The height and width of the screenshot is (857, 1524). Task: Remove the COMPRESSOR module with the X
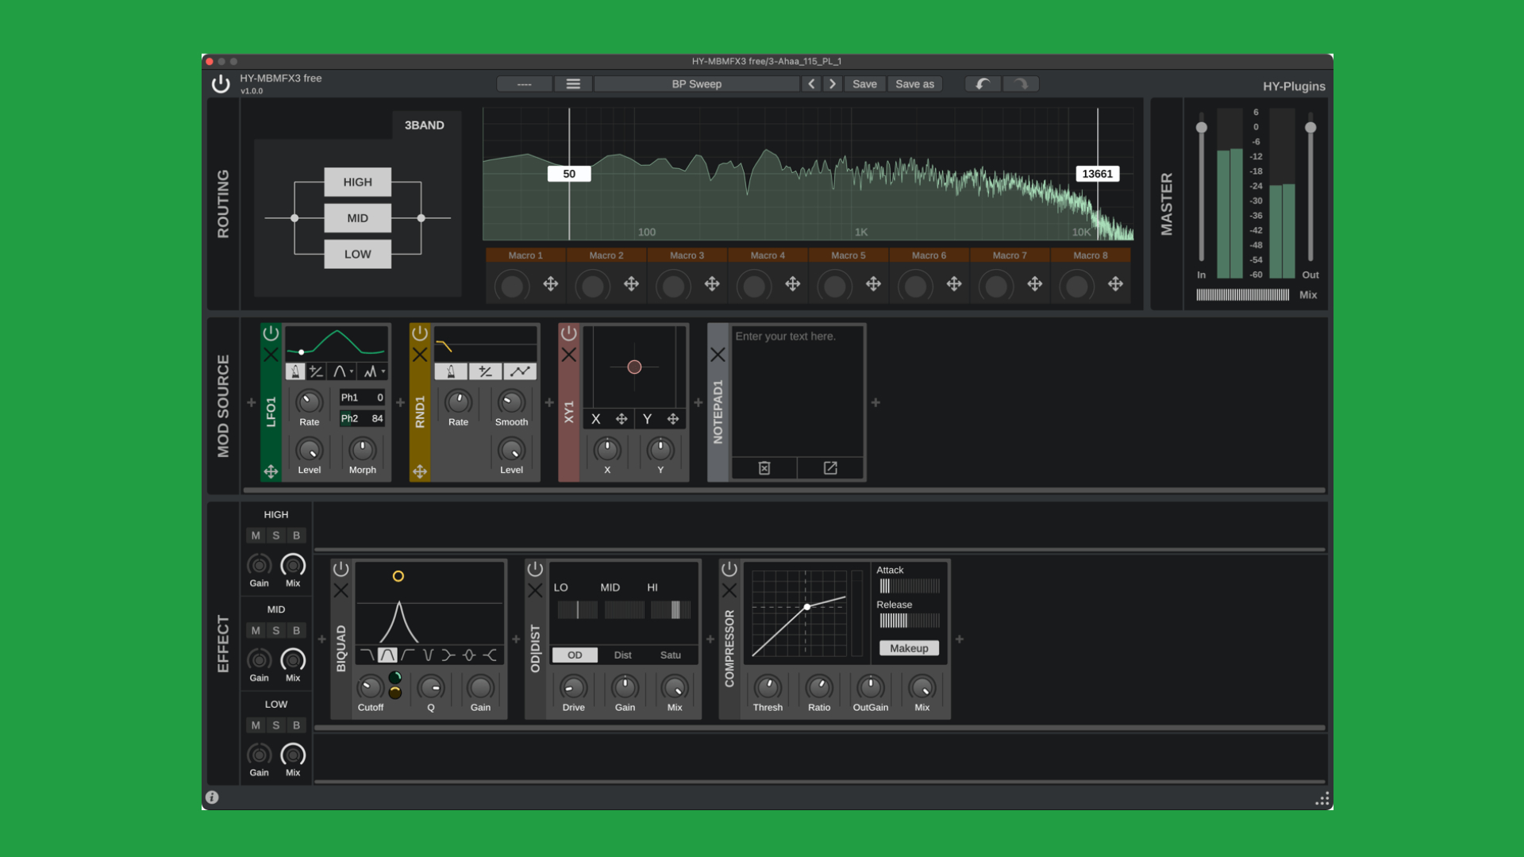click(x=729, y=590)
